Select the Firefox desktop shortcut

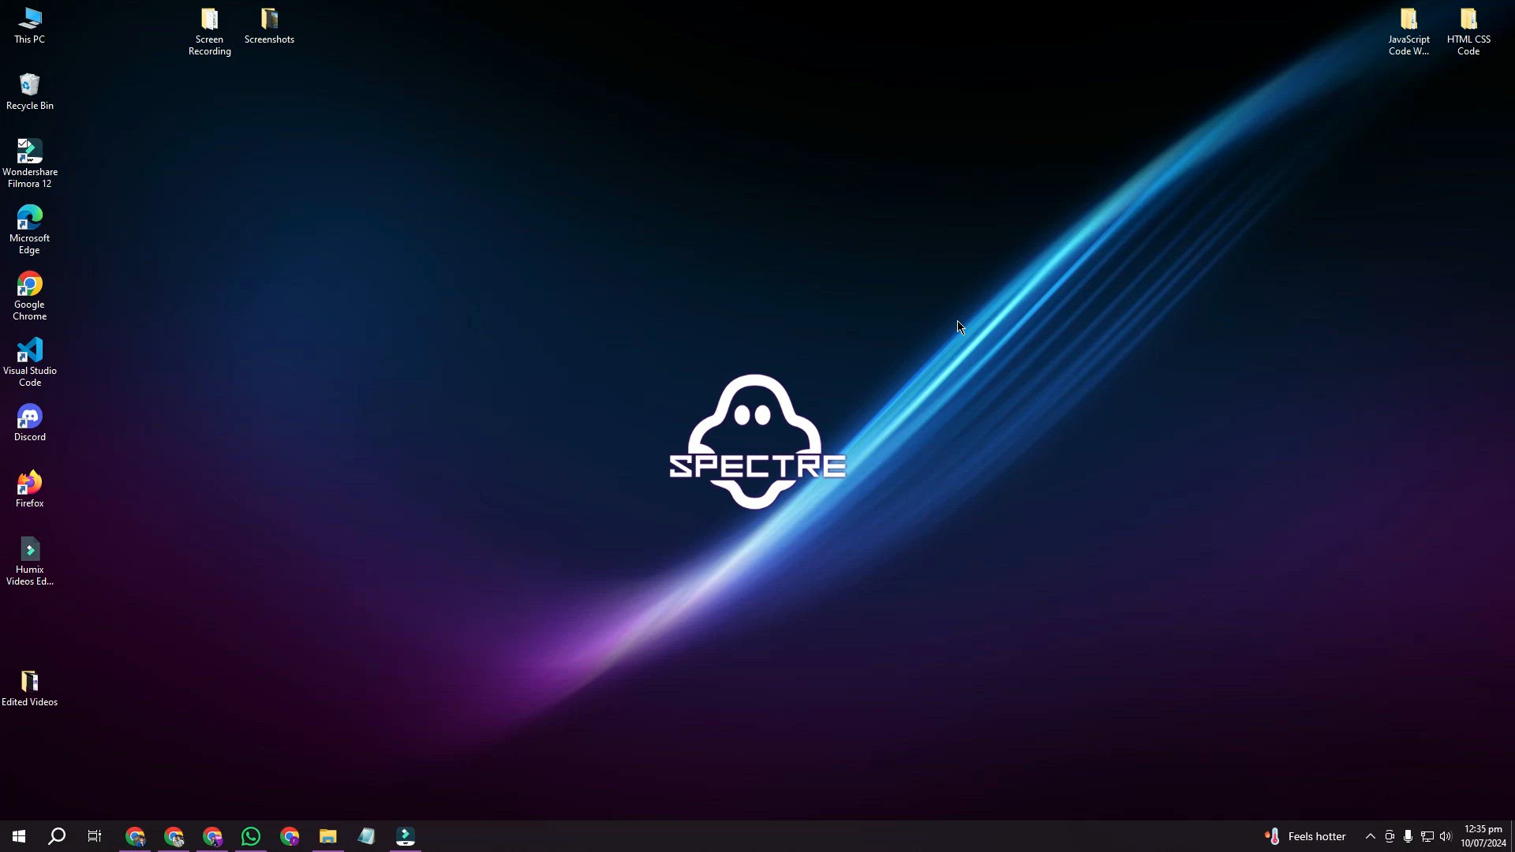29,490
